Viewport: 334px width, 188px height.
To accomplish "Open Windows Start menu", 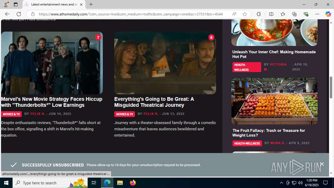I will point(6,183).
